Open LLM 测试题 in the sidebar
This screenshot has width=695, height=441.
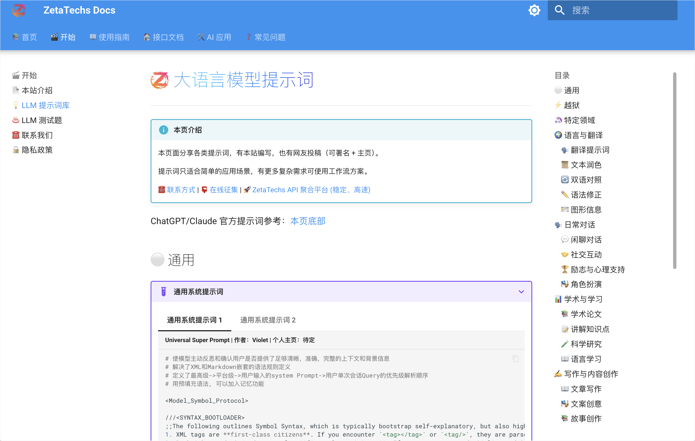[x=37, y=120]
